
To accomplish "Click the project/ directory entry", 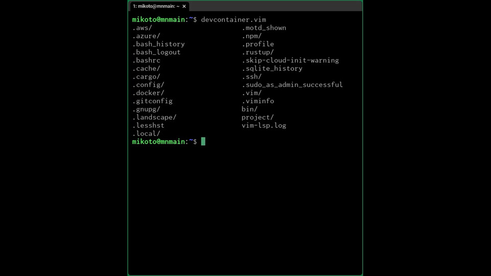I will tap(258, 118).
